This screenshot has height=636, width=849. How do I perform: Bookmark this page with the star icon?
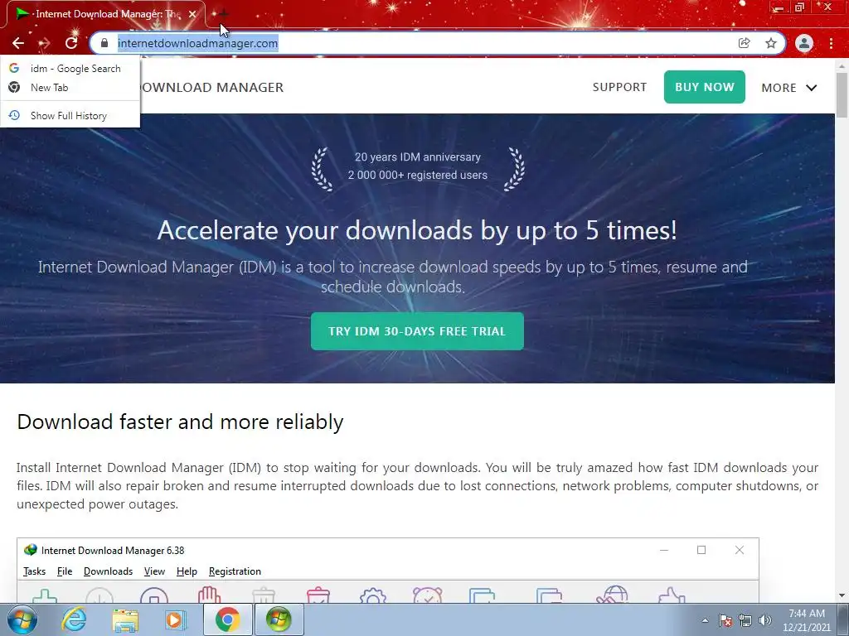[x=771, y=43]
